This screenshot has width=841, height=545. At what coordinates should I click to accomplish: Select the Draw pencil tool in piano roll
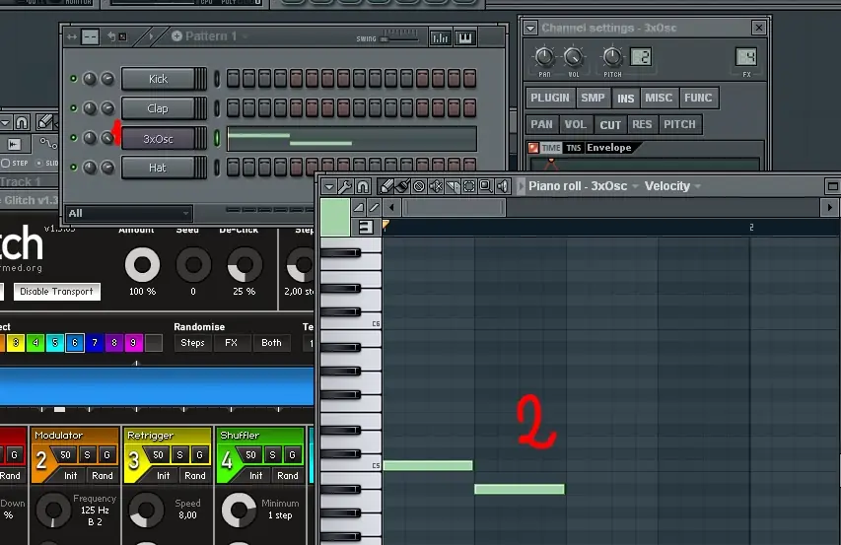pos(385,186)
